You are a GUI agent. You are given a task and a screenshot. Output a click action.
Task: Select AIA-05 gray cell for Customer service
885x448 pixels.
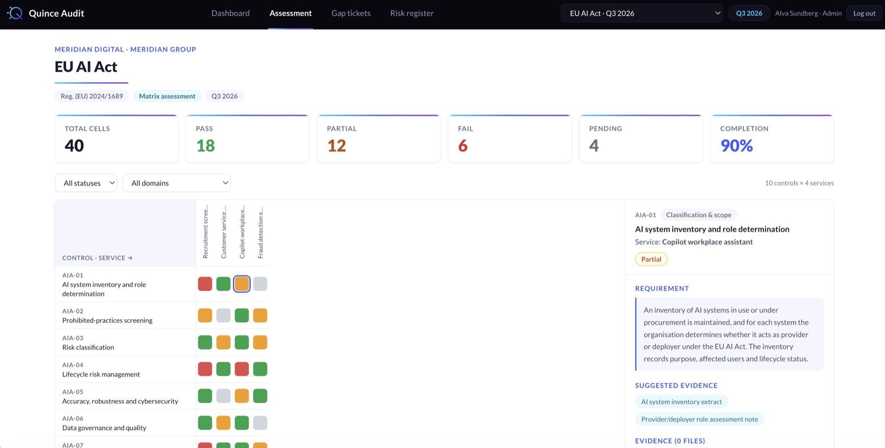(223, 396)
